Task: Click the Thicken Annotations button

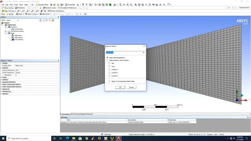Action: 56,11
